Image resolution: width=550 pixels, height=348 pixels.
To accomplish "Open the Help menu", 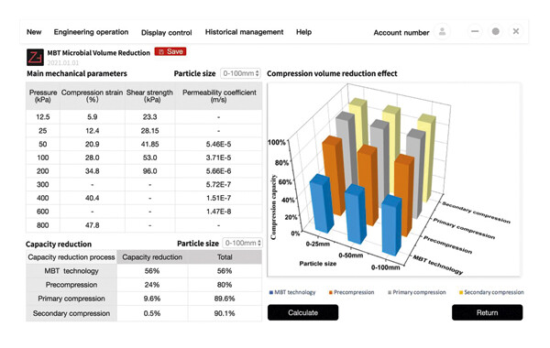I will [303, 32].
